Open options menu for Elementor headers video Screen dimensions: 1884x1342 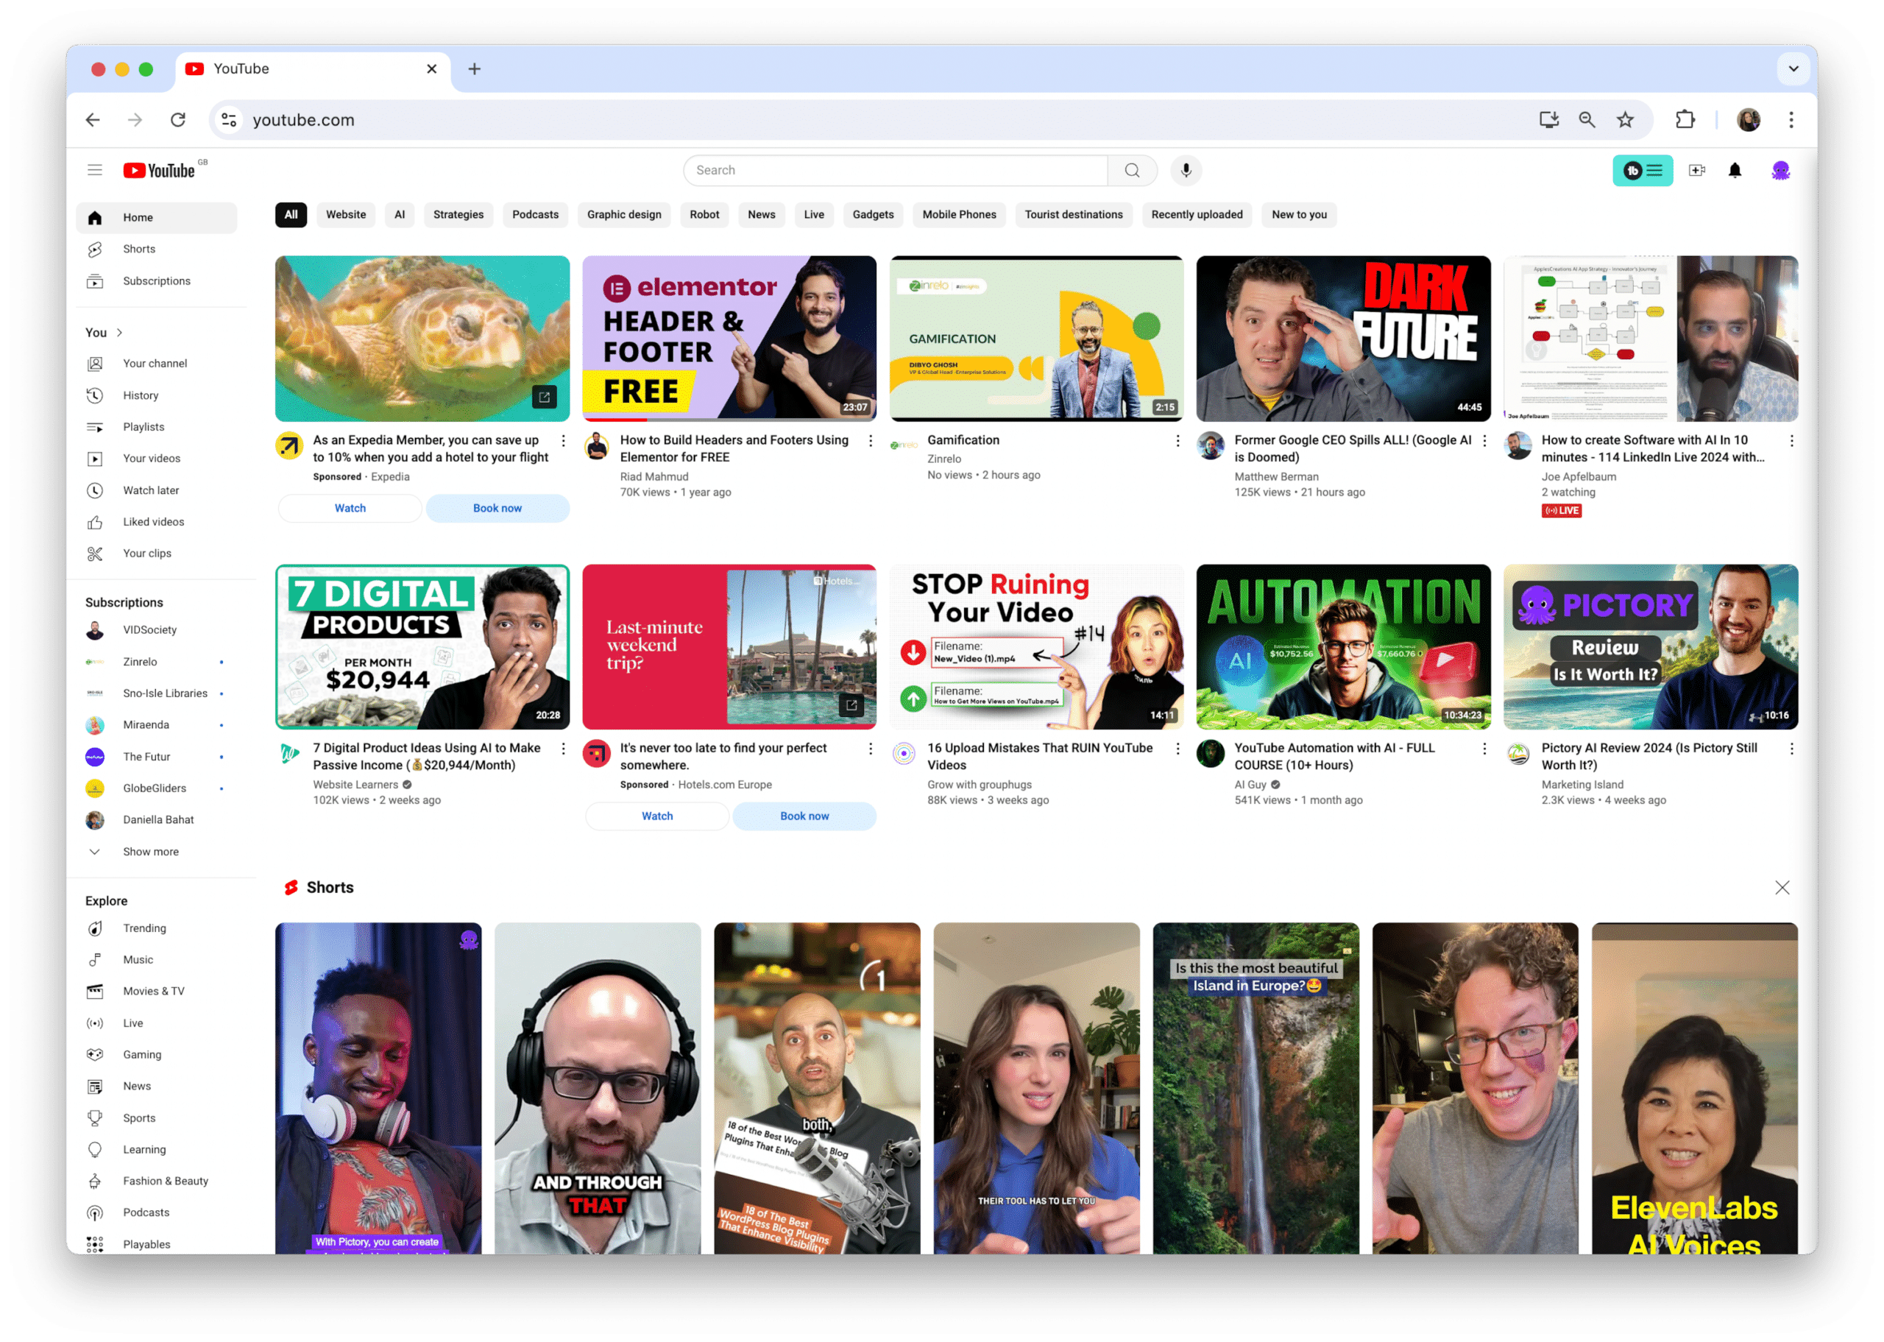click(x=870, y=441)
